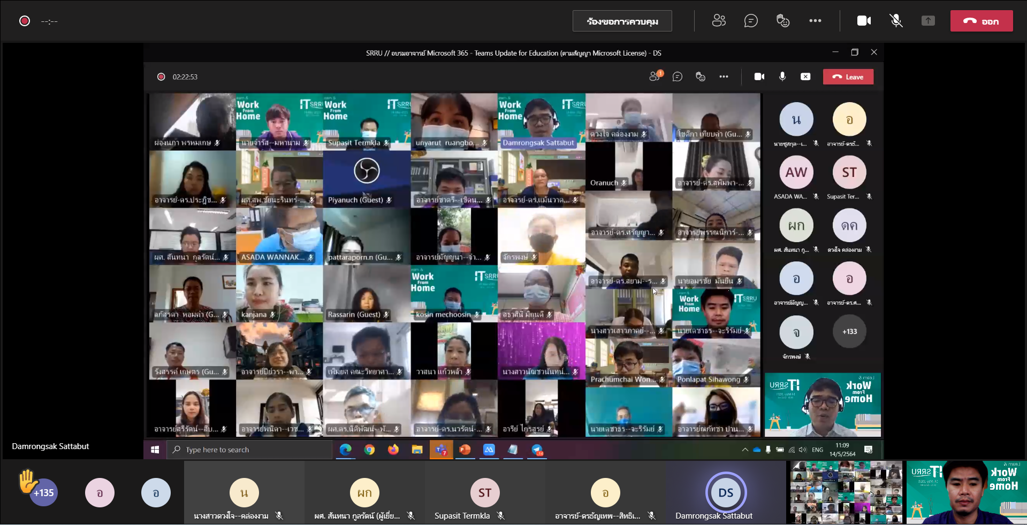Toggle microphone inside the shared Teams window

pyautogui.click(x=782, y=76)
